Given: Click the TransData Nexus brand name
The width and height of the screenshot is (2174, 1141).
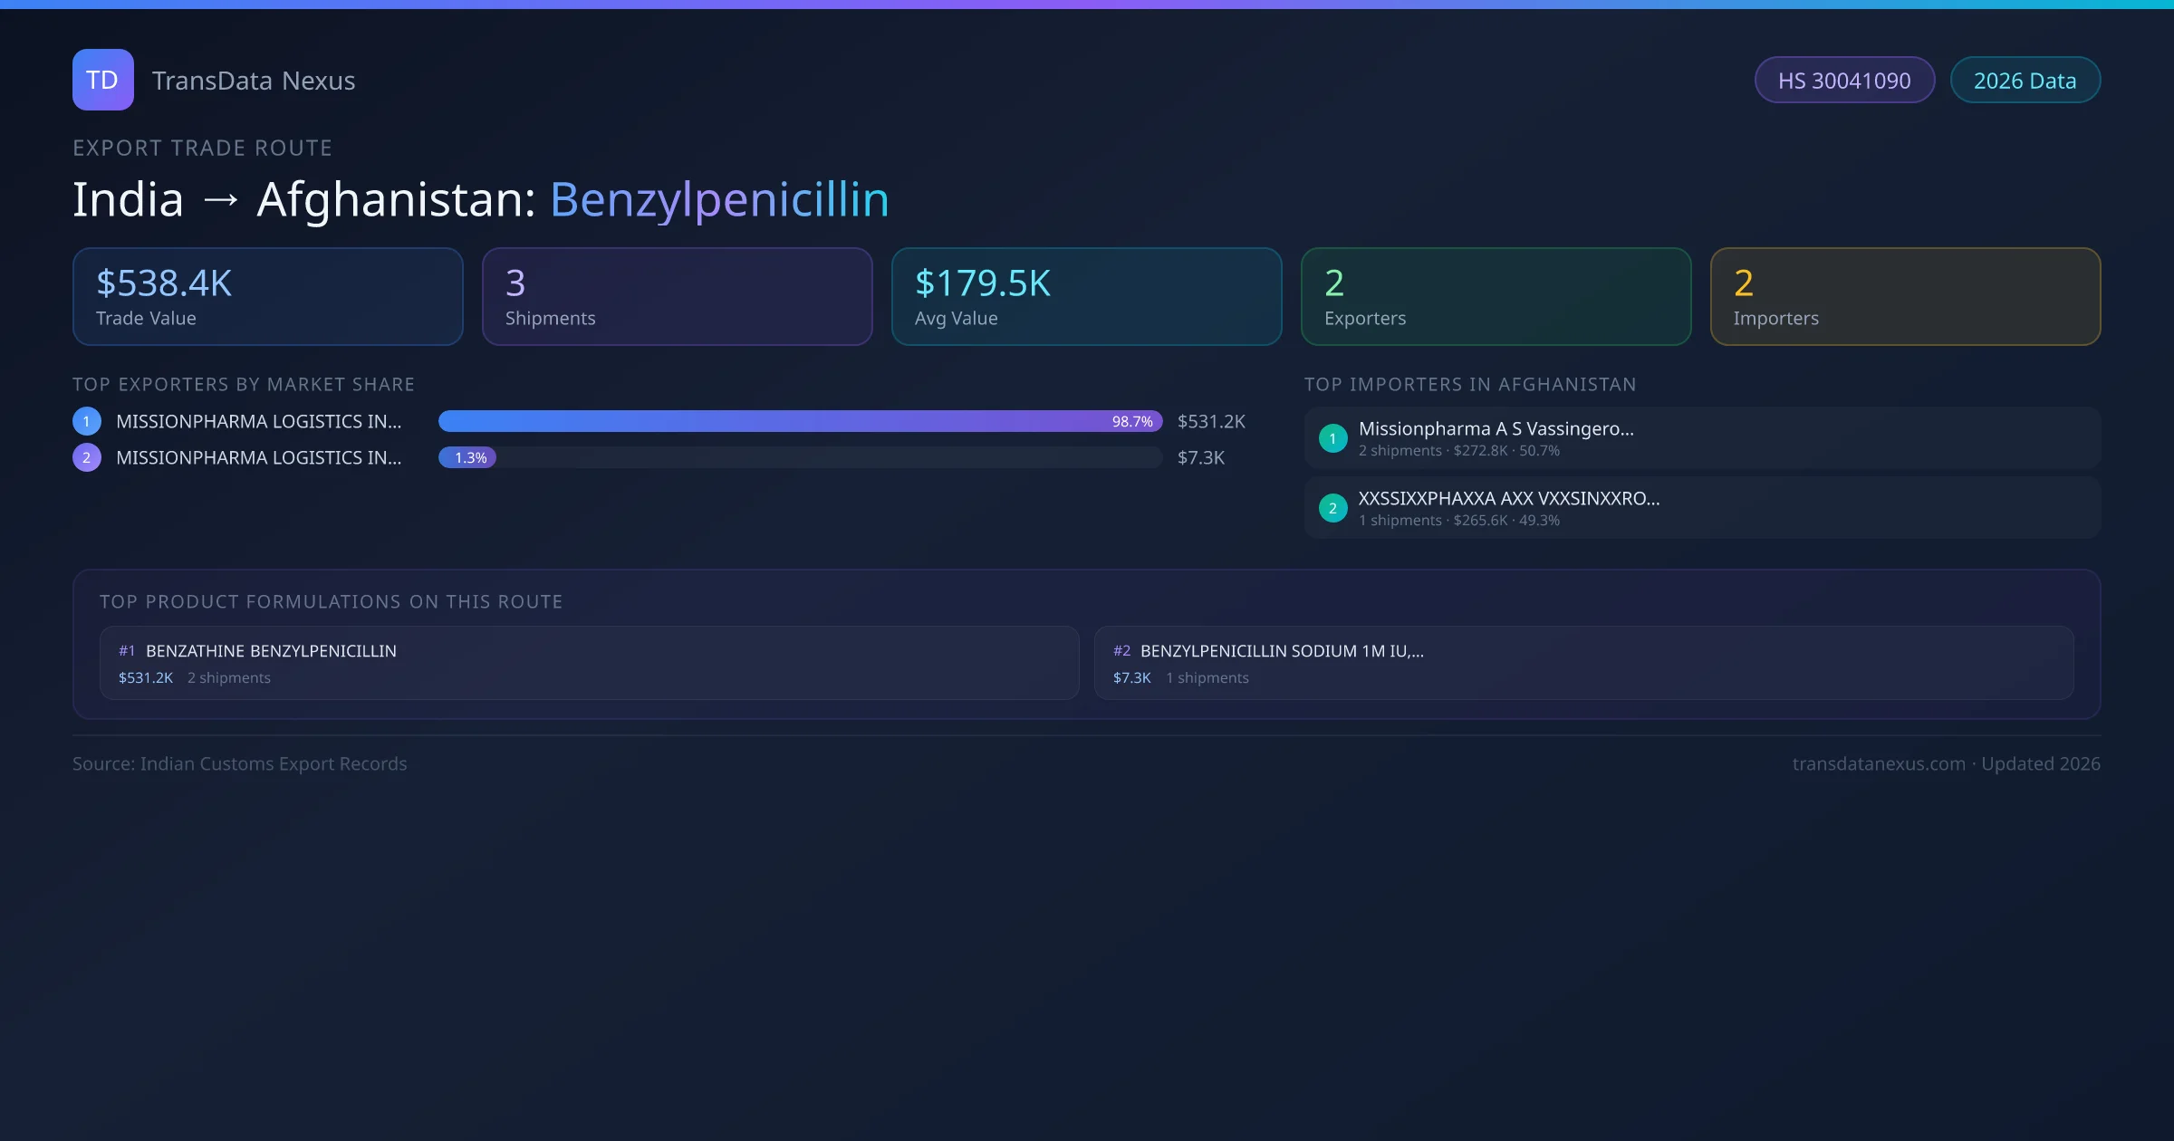Looking at the screenshot, I should [x=254, y=81].
